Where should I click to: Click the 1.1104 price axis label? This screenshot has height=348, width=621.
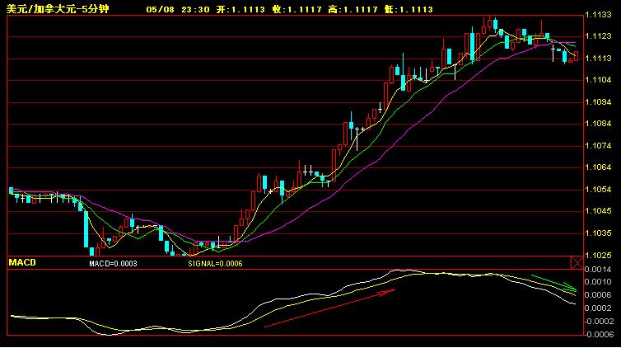pyautogui.click(x=598, y=80)
